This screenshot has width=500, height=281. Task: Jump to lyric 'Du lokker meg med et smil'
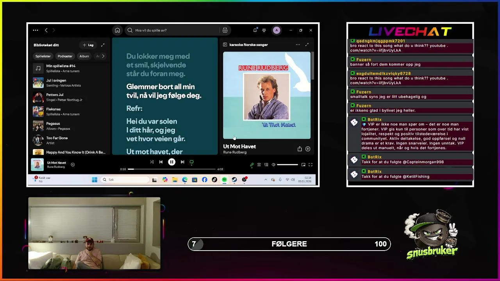158,65
